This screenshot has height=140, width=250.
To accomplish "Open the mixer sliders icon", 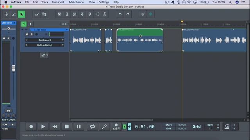I will tap(59, 14).
